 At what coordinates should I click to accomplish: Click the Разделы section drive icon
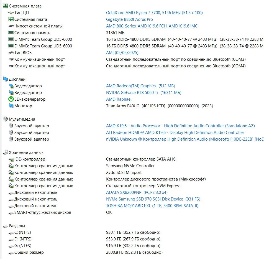click(x=5, y=226)
